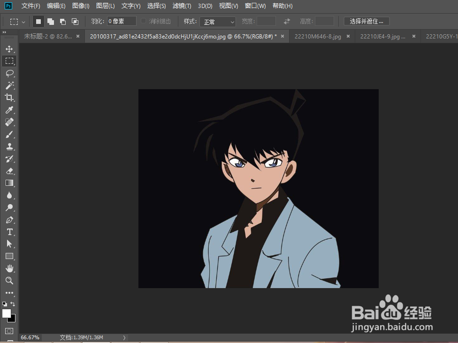Switch to the 未标题-2 document tab

(x=48, y=36)
